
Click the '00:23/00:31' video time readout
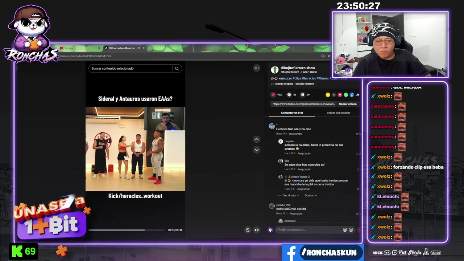pyautogui.click(x=175, y=230)
